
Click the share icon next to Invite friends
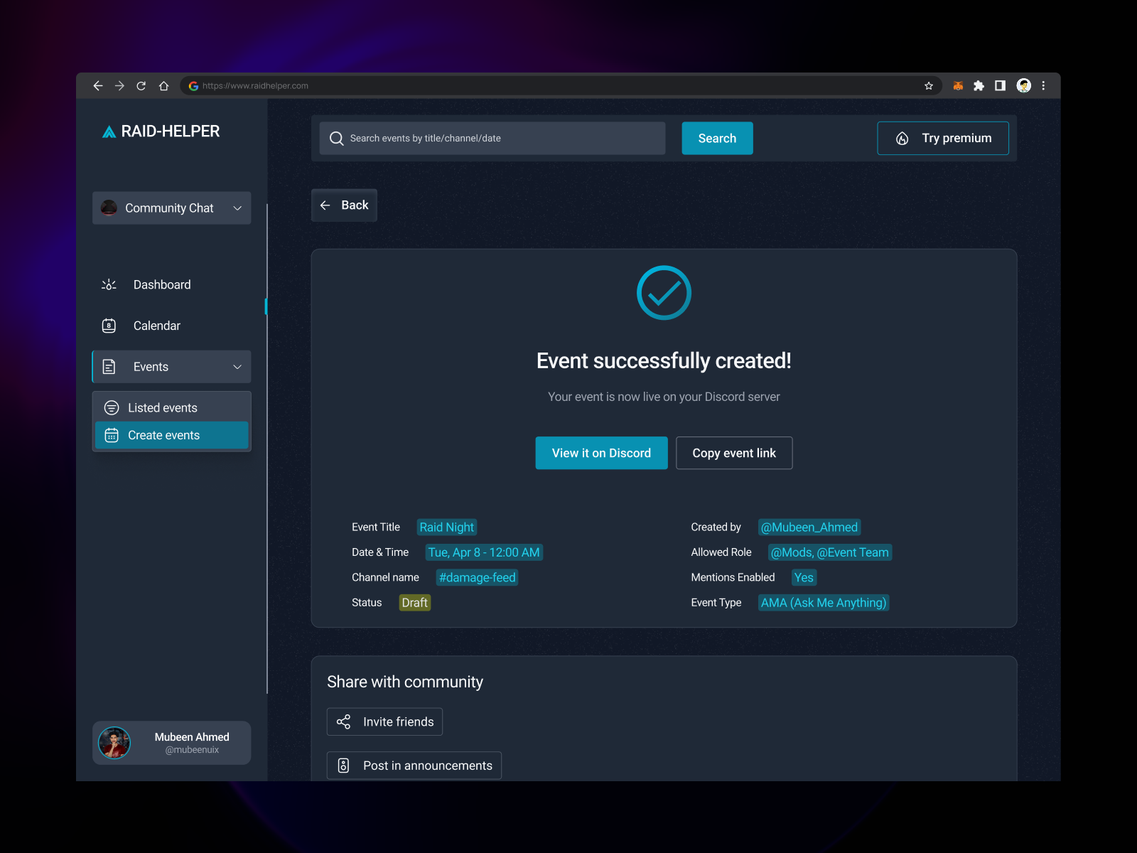pyautogui.click(x=344, y=721)
